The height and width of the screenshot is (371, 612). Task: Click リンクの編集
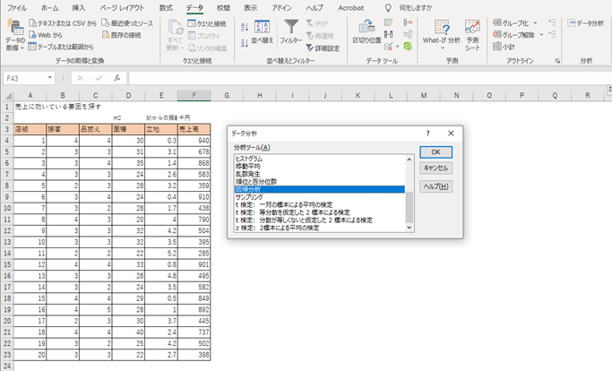(x=208, y=48)
